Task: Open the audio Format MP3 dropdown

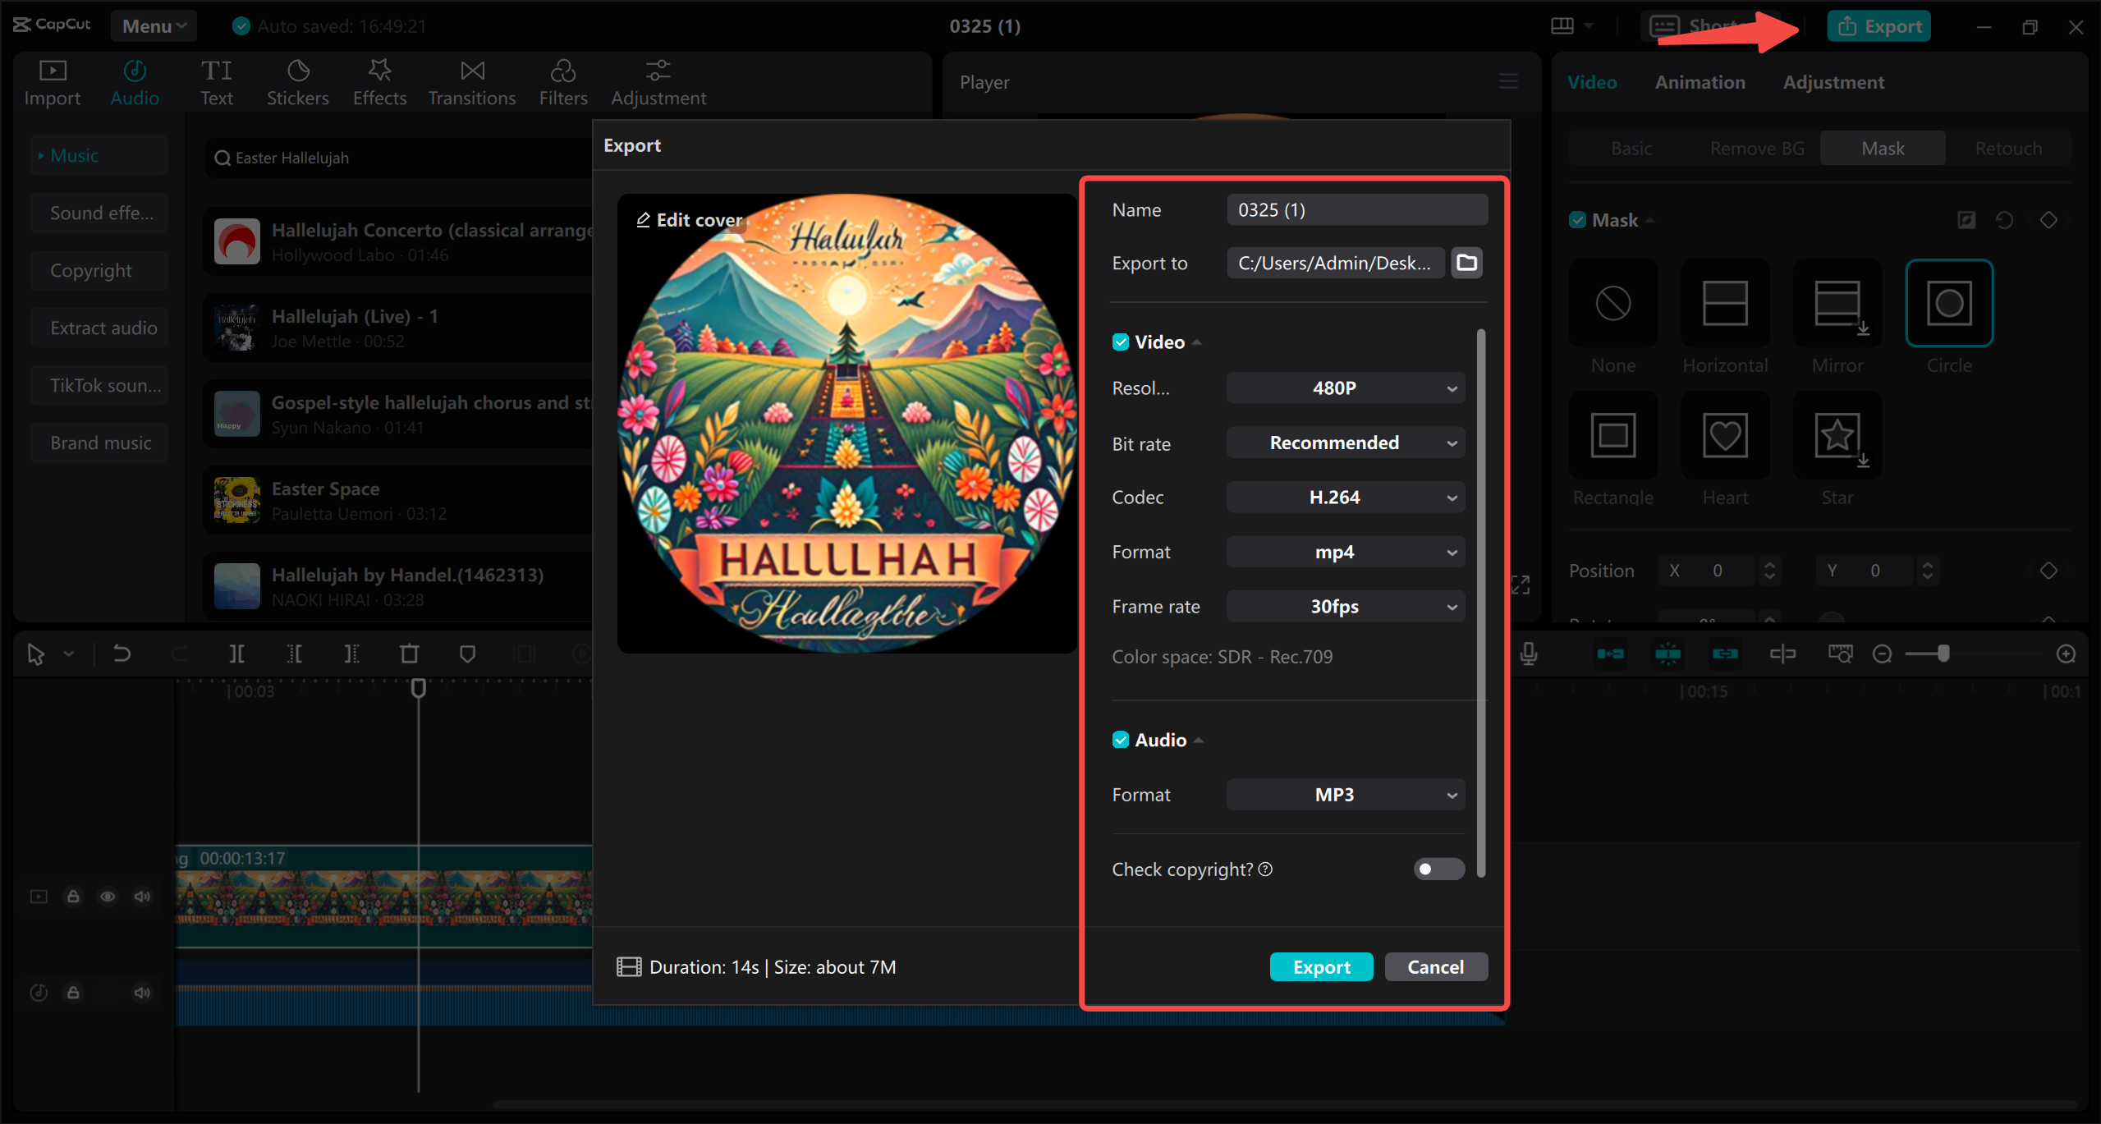Action: pyautogui.click(x=1345, y=795)
